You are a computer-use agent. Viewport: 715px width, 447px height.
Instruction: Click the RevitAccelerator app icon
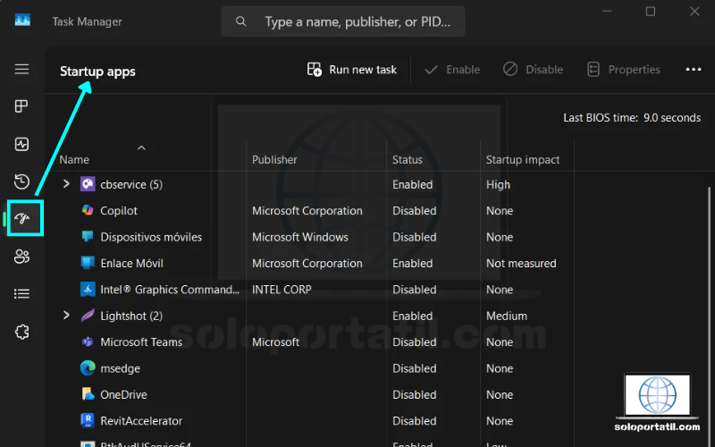pos(88,420)
